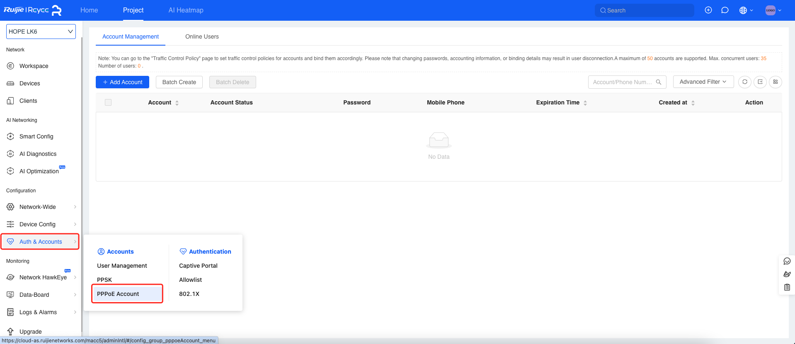The height and width of the screenshot is (344, 795).
Task: Switch to Online Users tab
Action: point(202,36)
